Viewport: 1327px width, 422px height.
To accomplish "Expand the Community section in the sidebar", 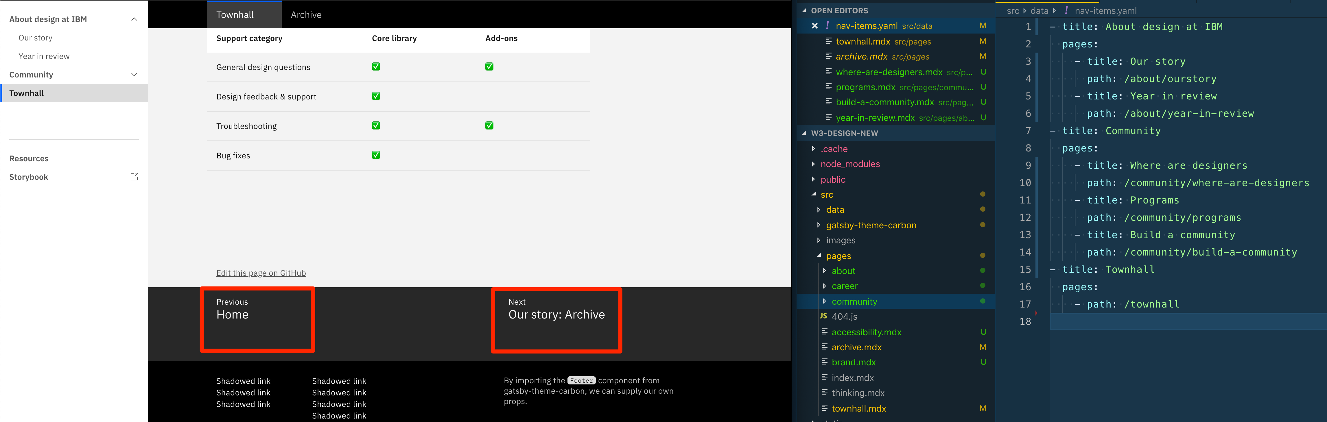I will pyautogui.click(x=134, y=75).
